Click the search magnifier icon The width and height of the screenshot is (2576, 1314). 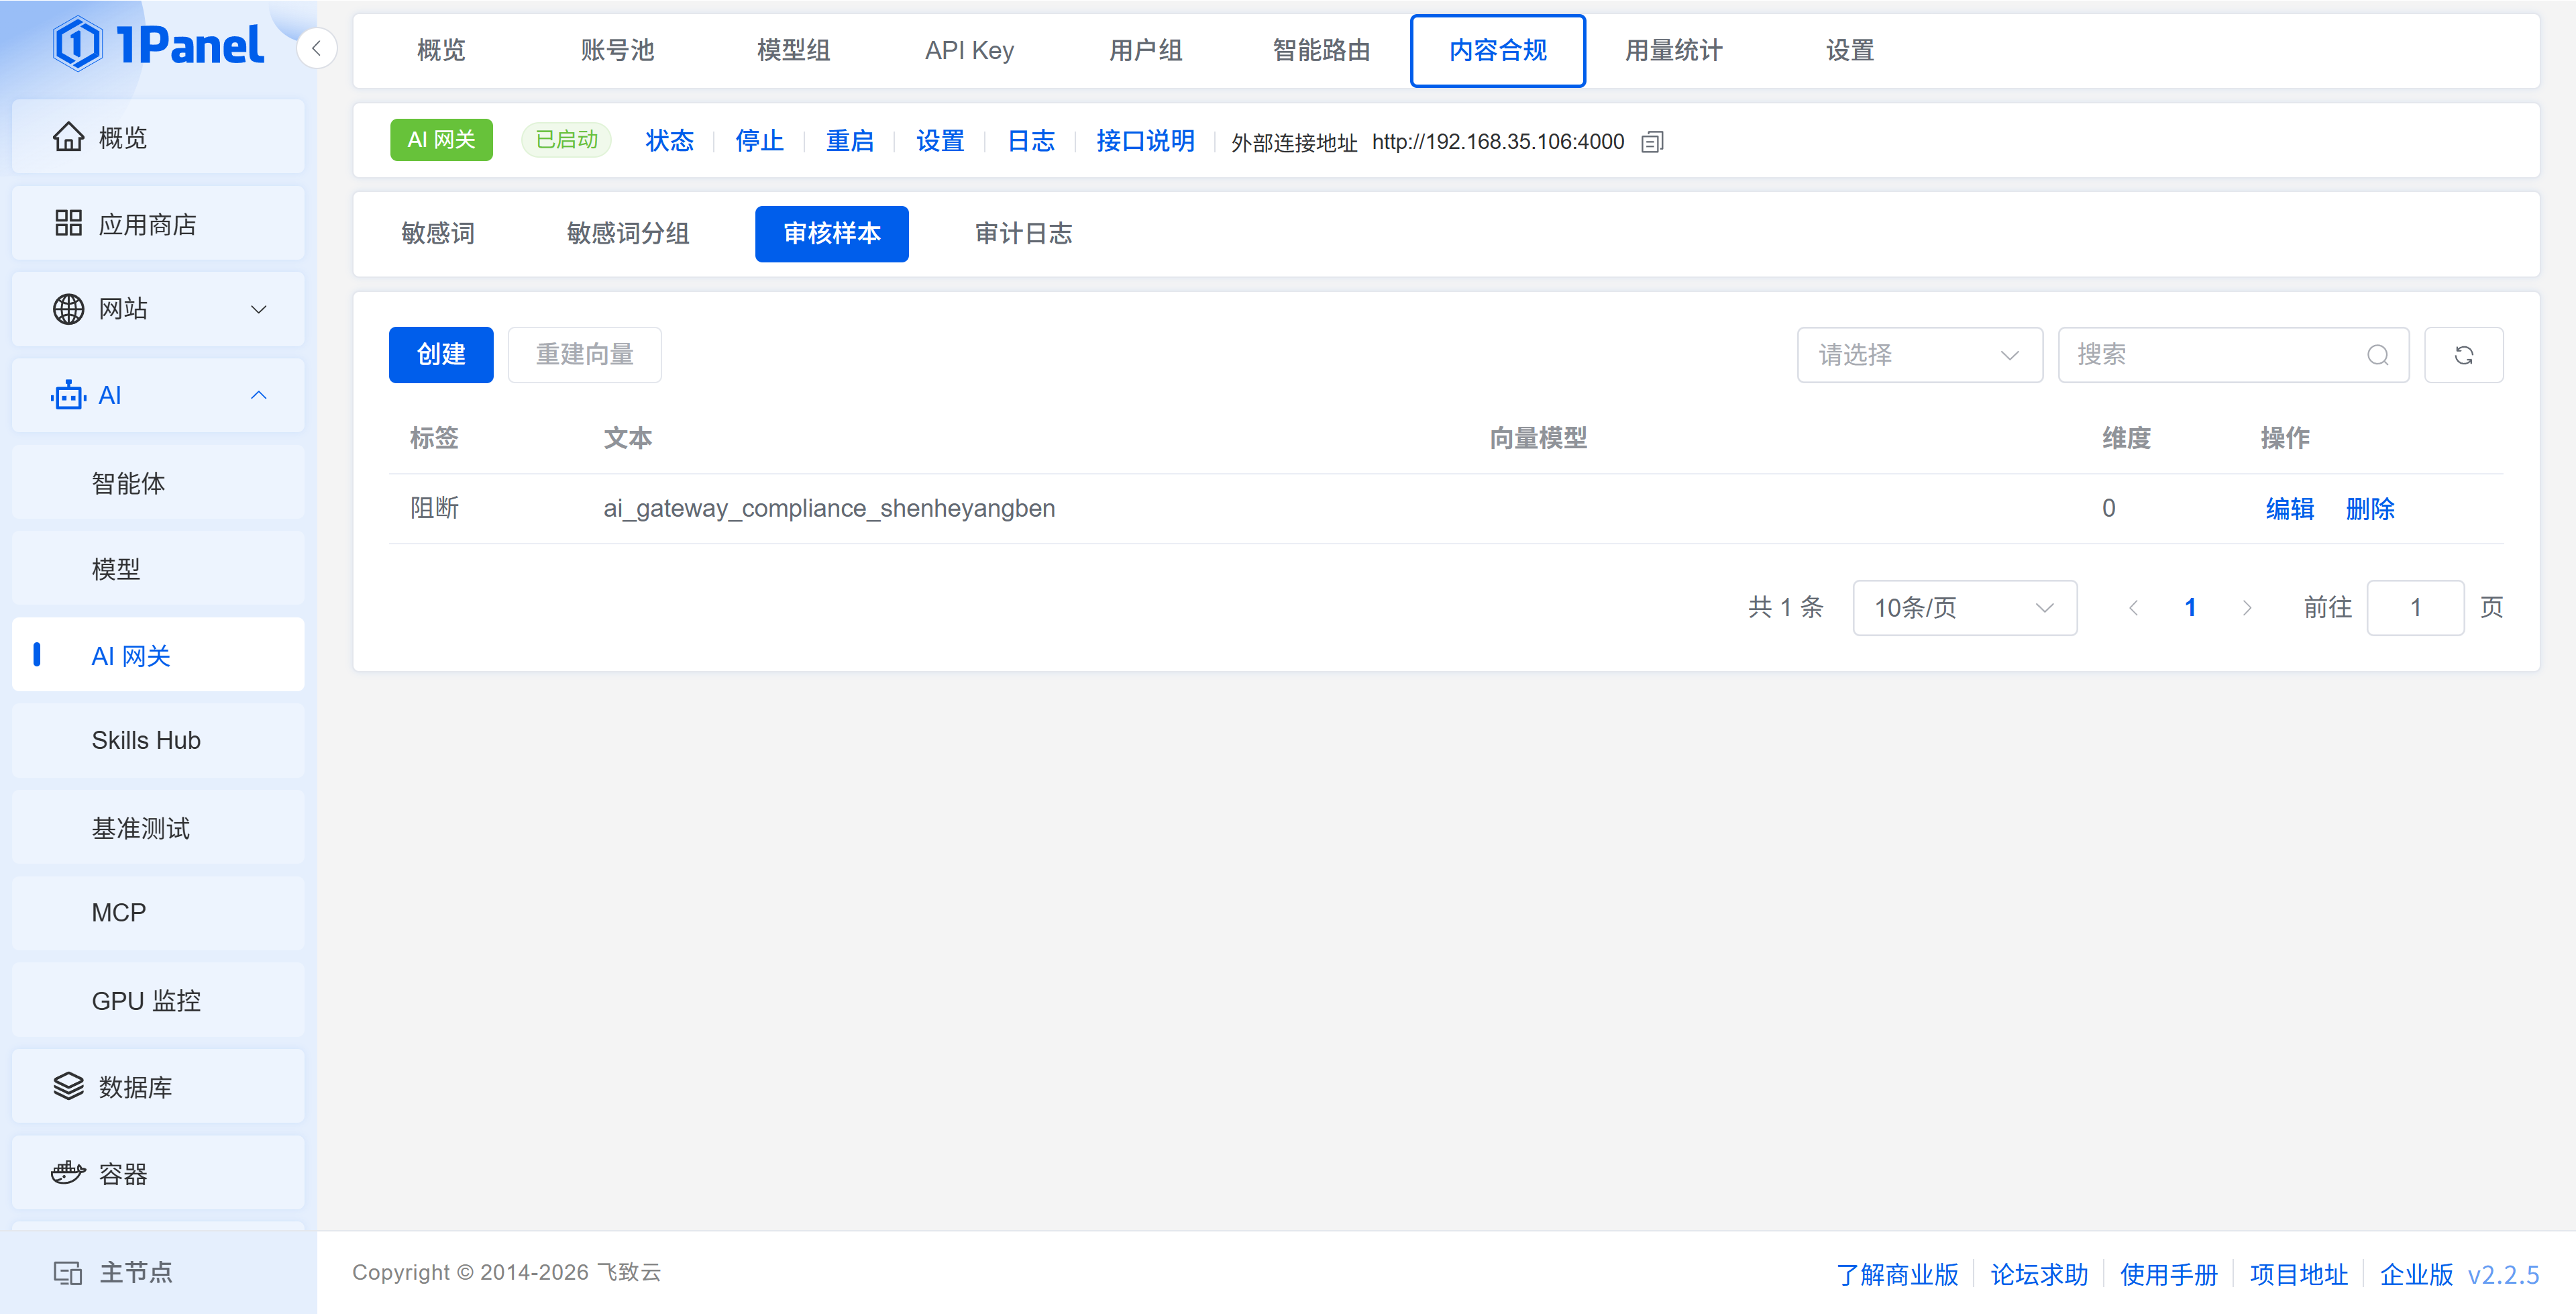point(2377,355)
